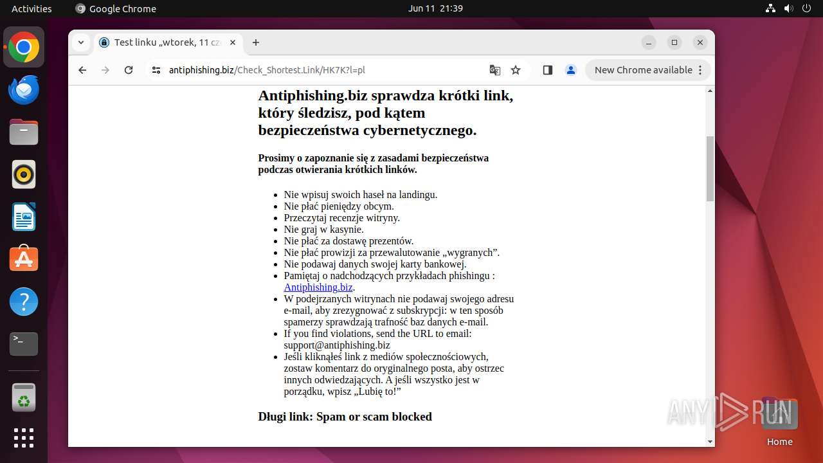Select the 'Test linku' tab
This screenshot has height=463, width=823.
point(168,42)
